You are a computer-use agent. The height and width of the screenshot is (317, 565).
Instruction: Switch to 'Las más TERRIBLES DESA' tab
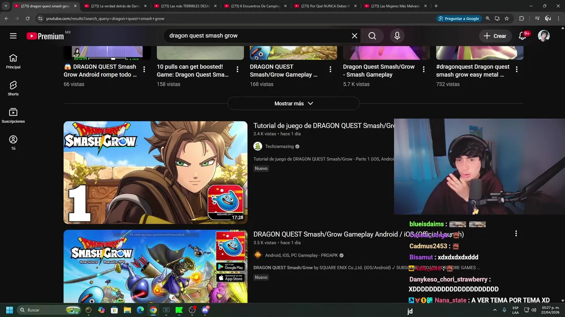tap(185, 6)
